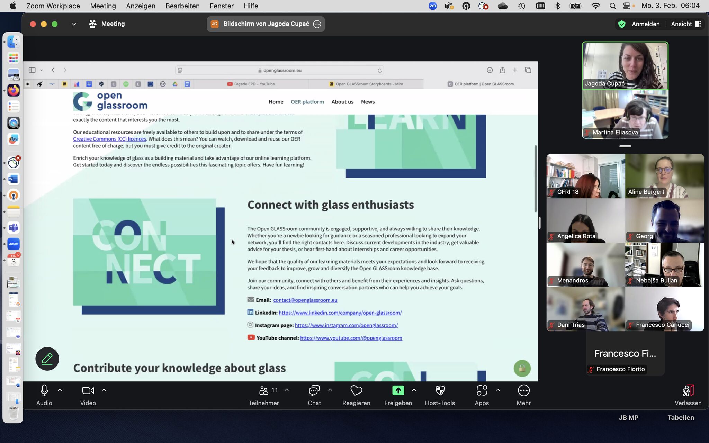Open the Chat panel icon
709x443 pixels.
314,391
